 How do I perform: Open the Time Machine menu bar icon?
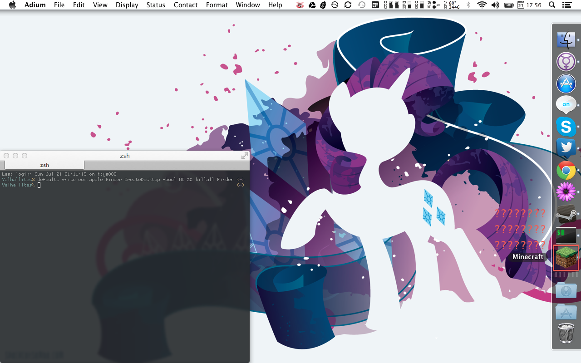(x=362, y=5)
